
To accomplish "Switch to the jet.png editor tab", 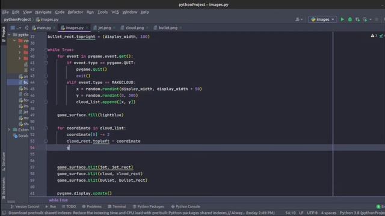I will click(x=104, y=28).
